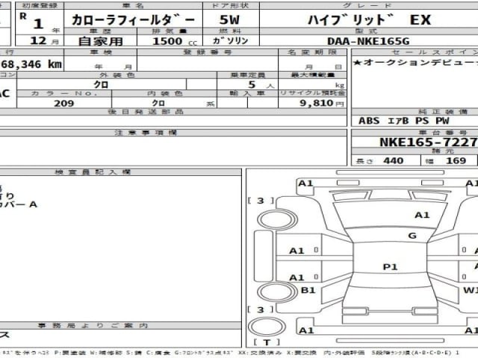This screenshot has height=358, width=478.
Task: Select the 外装色 column header
Action: coord(117,75)
